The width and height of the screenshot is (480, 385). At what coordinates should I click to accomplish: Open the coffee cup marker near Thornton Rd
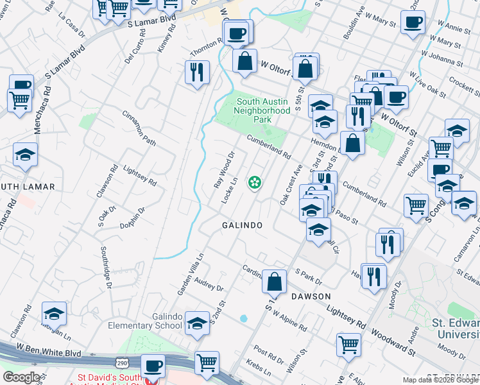(236, 34)
